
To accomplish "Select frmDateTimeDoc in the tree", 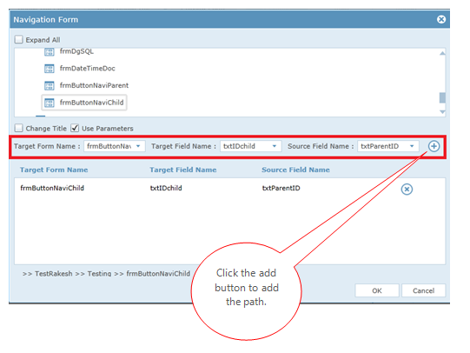I will coord(87,69).
